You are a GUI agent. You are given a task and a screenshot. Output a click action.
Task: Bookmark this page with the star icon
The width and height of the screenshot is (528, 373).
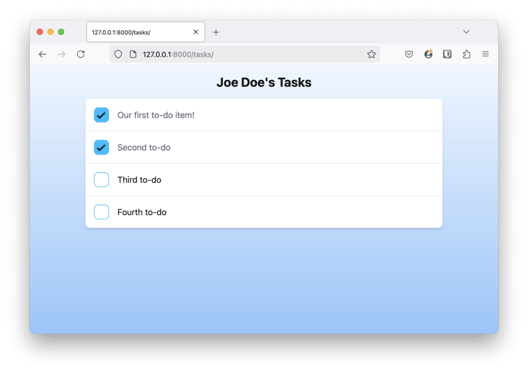(372, 54)
